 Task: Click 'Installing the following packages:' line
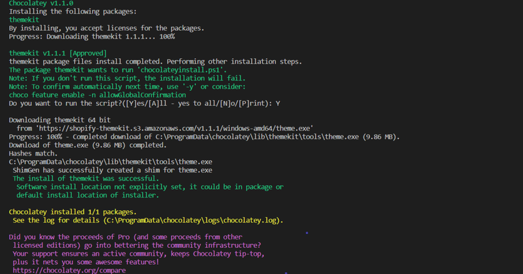click(73, 12)
